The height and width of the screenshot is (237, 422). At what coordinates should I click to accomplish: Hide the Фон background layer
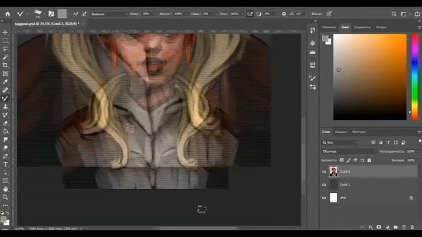[324, 197]
